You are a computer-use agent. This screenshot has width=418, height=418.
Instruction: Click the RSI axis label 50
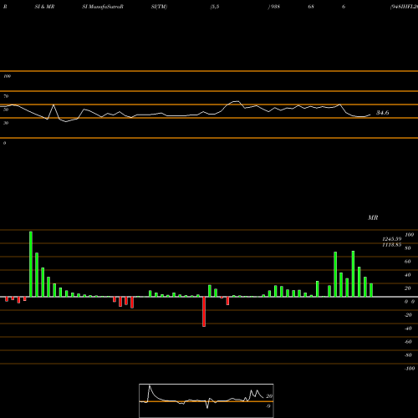6,110
